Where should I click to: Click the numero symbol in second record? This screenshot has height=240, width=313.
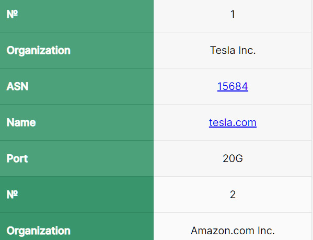click(x=12, y=195)
